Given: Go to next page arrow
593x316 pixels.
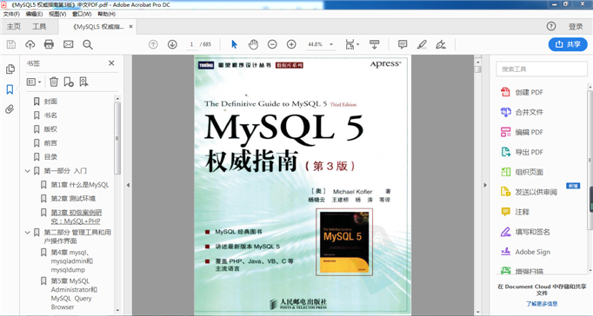Looking at the screenshot, I should pyautogui.click(x=172, y=44).
